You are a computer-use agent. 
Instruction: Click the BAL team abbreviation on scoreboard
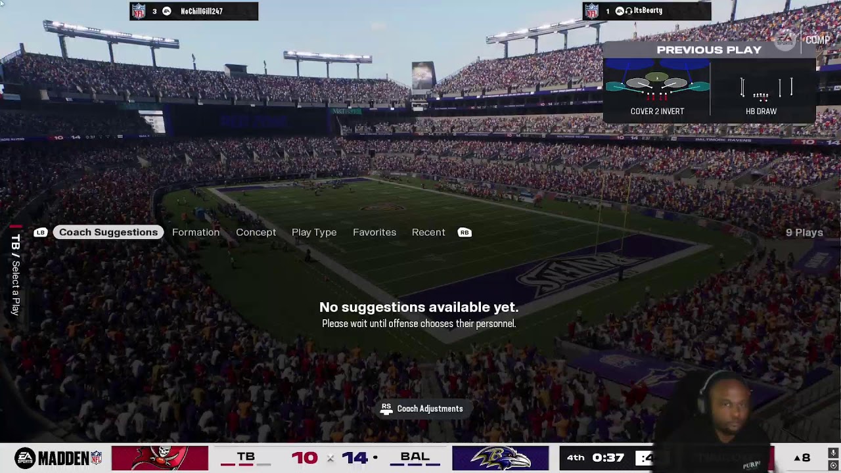(x=415, y=457)
